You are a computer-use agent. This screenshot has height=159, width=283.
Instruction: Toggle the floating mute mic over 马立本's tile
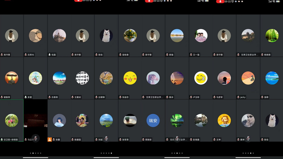pyautogui.click(x=35, y=138)
